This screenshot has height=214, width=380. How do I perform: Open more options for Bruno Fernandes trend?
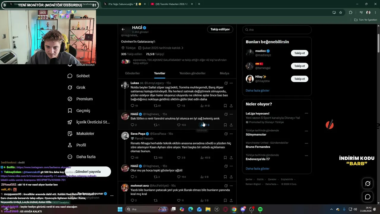tap(306, 143)
